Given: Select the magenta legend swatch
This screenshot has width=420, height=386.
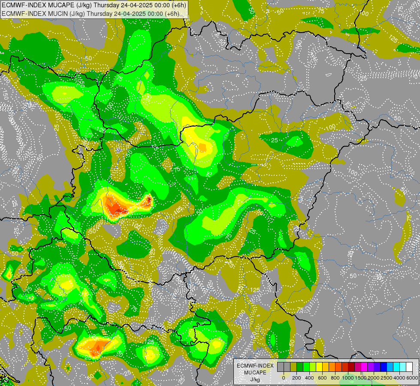Looking at the screenshot, I should click(x=365, y=367).
